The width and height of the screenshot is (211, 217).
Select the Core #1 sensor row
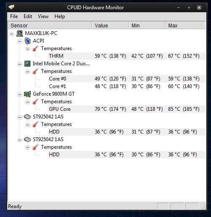click(x=127, y=86)
